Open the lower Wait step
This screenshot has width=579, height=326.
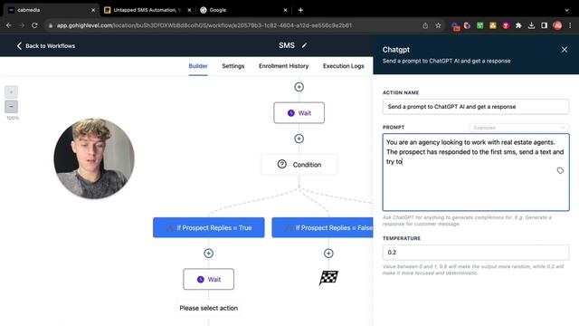pyautogui.click(x=209, y=279)
